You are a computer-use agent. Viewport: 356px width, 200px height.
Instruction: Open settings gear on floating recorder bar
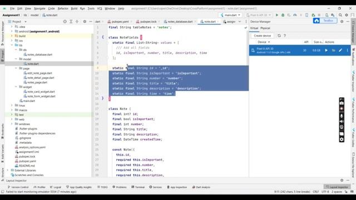click(x=342, y=139)
